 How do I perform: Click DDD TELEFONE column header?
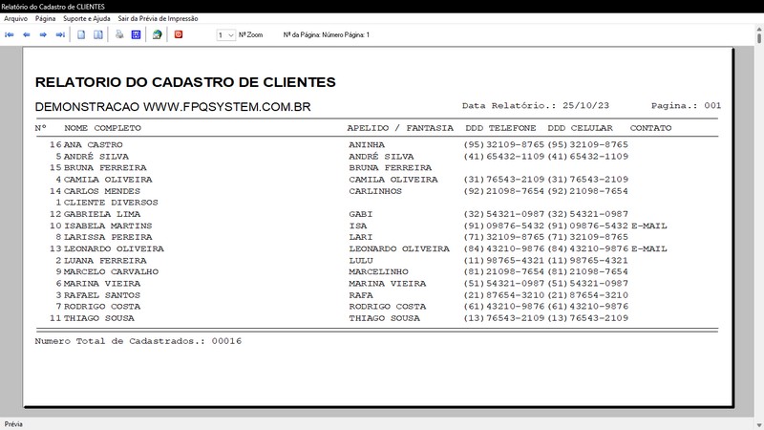coord(500,128)
